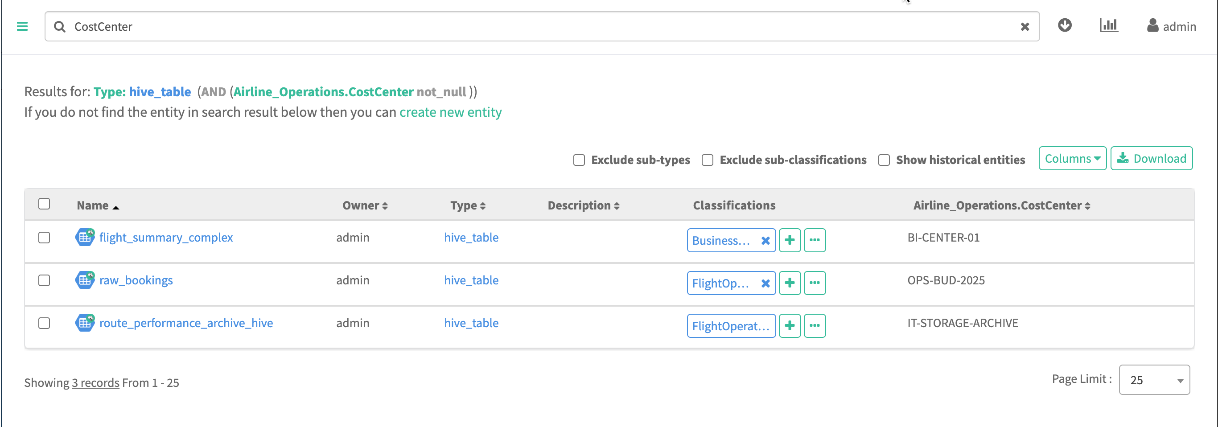Add classification to flight_summary_complex row

click(789, 240)
